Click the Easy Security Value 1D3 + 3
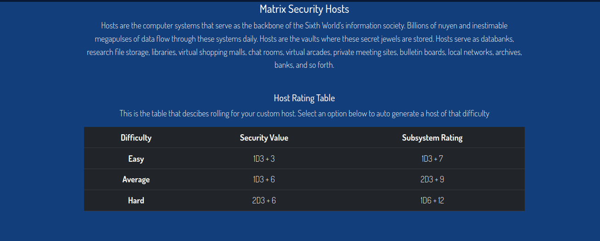The image size is (600, 241). pos(264,159)
